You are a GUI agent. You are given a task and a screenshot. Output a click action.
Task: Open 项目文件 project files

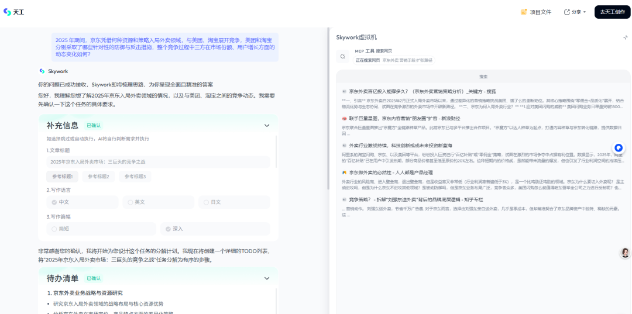[535, 12]
